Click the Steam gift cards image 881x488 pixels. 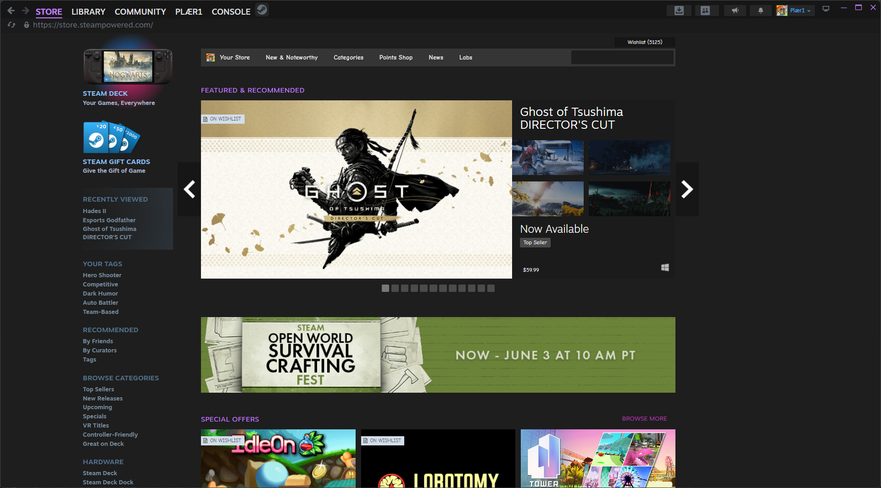click(x=112, y=137)
